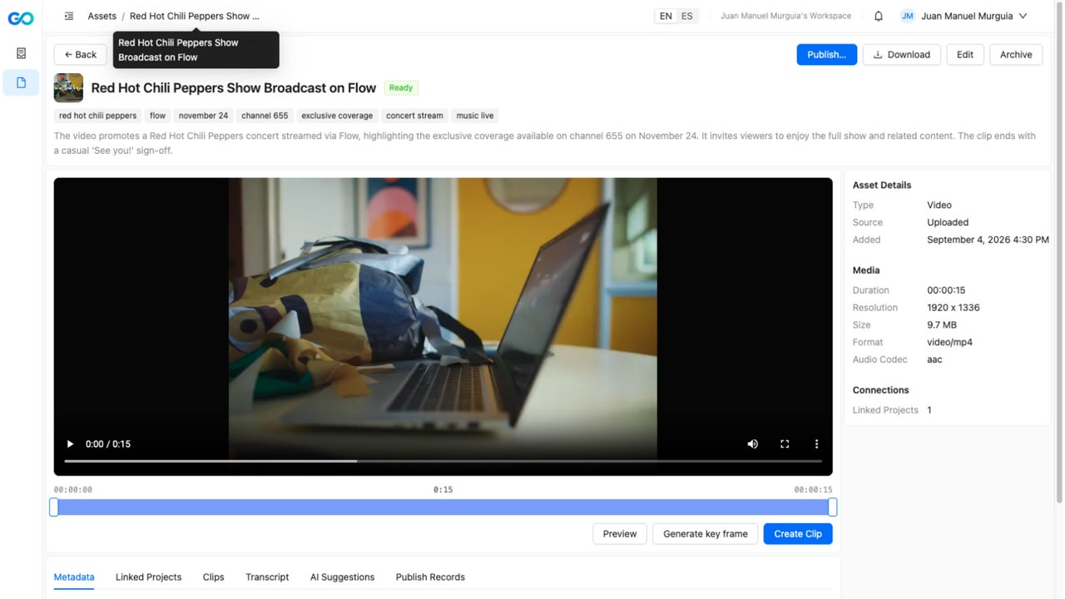
Task: Open the notifications bell
Action: click(879, 16)
